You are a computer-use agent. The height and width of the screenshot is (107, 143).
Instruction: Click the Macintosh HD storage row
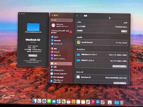101,77
